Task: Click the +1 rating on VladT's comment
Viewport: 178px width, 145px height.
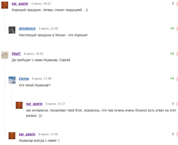Action: coord(172,54)
